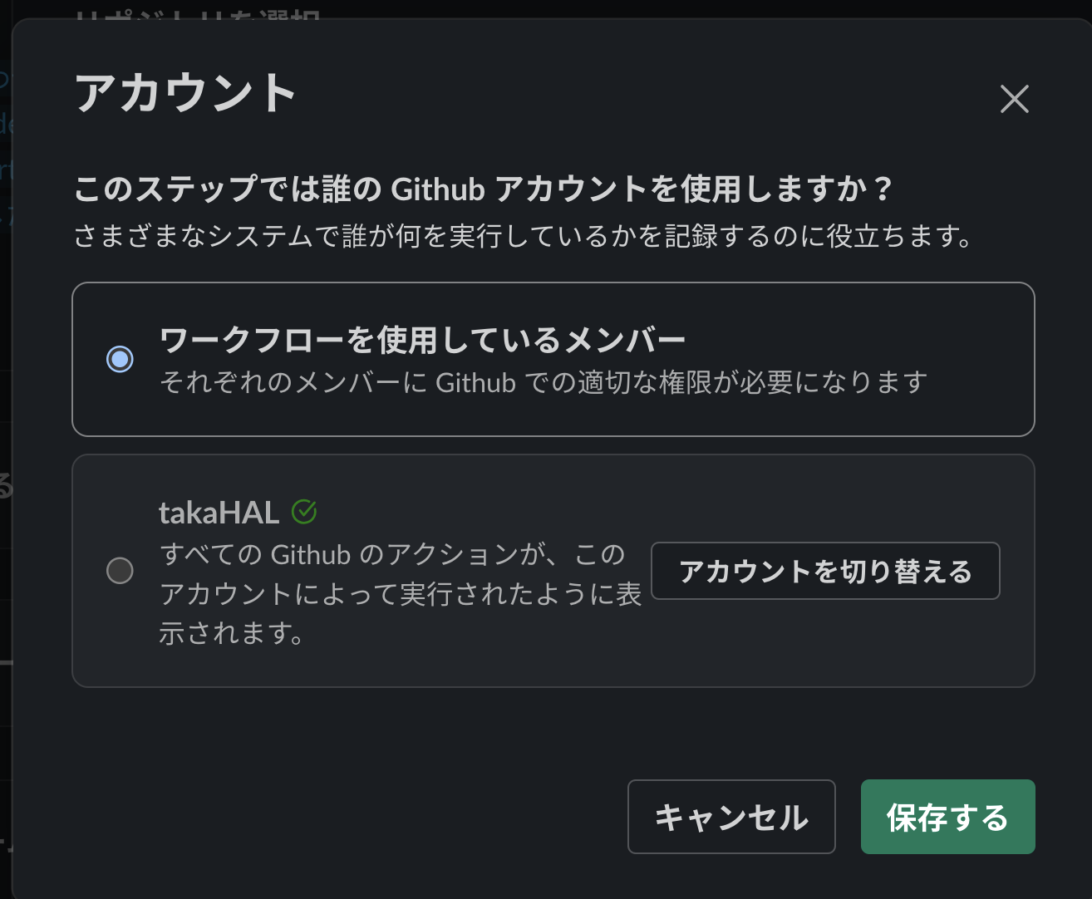Click the member workflow option card
Viewport: 1092px width, 899px height.
point(554,359)
